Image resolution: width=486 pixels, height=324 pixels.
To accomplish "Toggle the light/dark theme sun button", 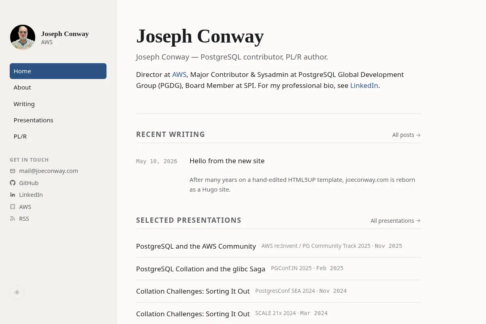I will pos(17,292).
